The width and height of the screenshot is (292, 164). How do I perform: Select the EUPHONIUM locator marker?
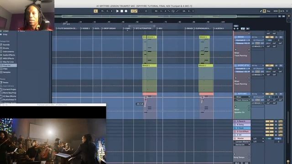click(x=202, y=28)
